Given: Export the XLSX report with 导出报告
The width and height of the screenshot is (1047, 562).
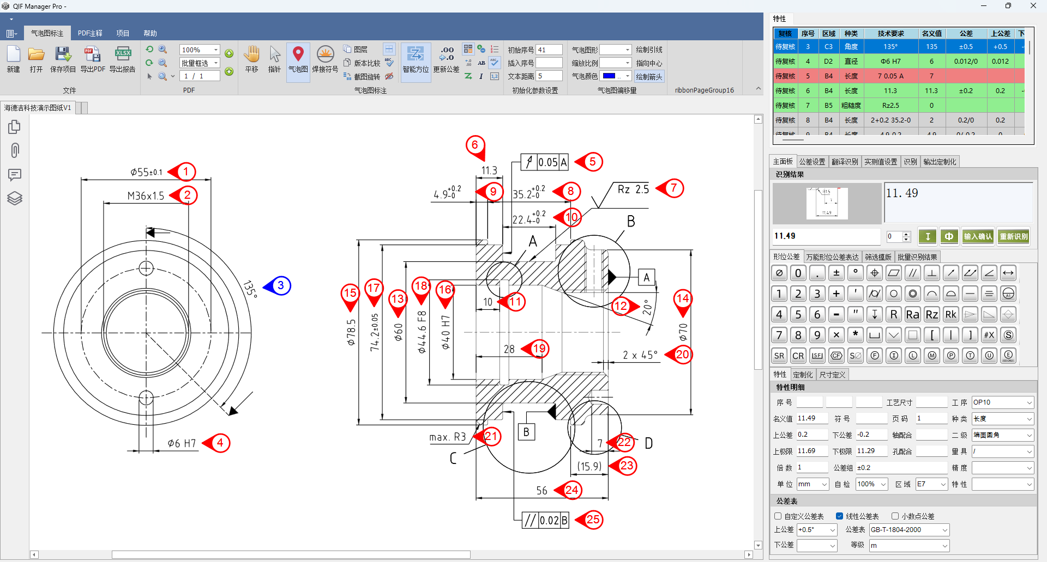Looking at the screenshot, I should [123, 59].
